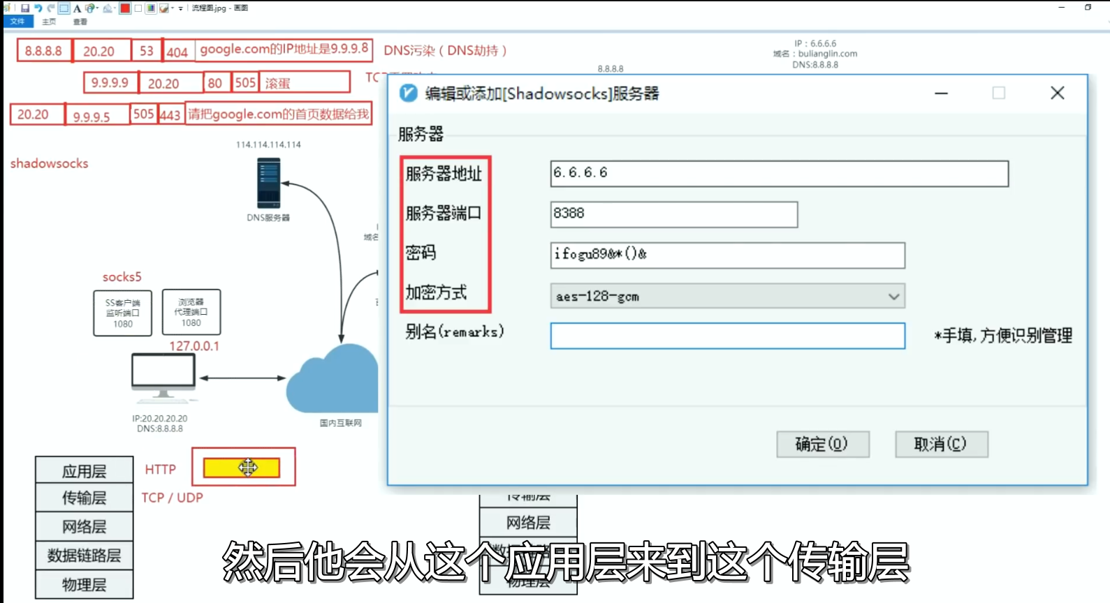Confirm with the 确定(O) button
Screen dimensions: 1110x603
[x=823, y=444]
